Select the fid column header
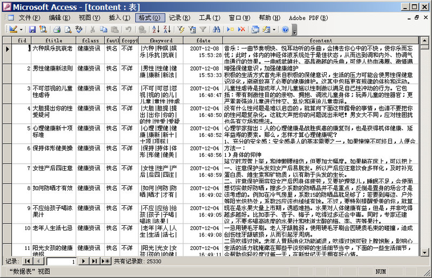Image resolution: width=432 pixels, height=278 pixels. (x=22, y=40)
